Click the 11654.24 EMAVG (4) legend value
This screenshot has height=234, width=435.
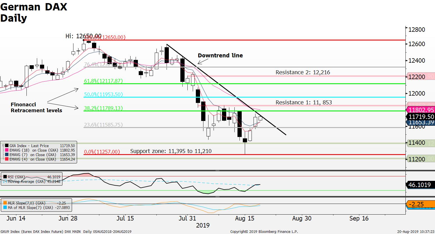coord(68,159)
